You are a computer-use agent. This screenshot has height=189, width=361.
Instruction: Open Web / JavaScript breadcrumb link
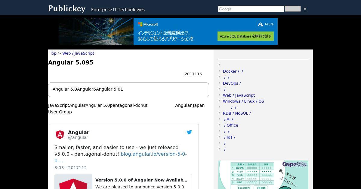click(x=78, y=53)
